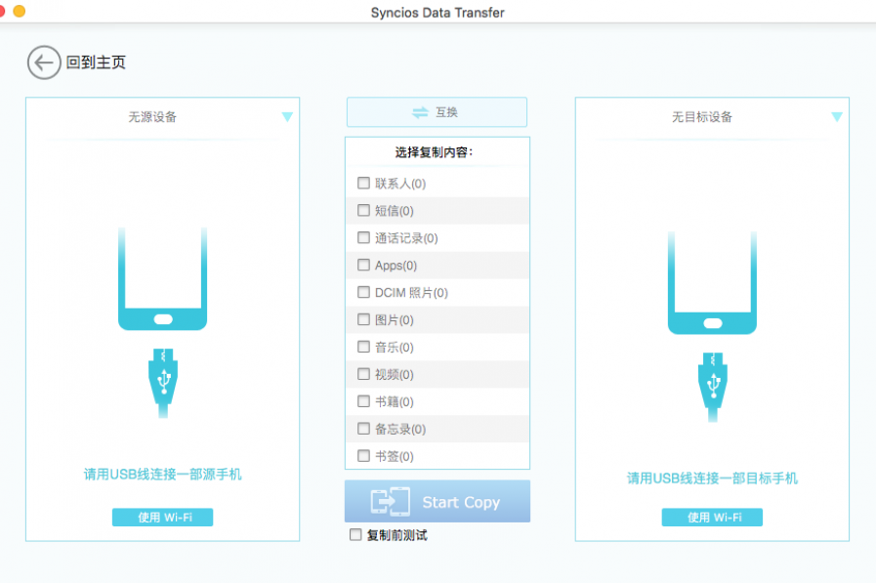Click the Start Copy button
The height and width of the screenshot is (583, 876).
point(438,502)
